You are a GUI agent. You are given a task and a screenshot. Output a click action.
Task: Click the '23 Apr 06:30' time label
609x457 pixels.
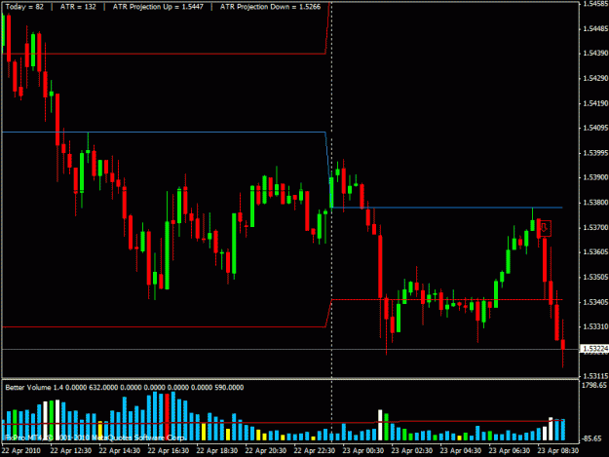[x=510, y=451]
